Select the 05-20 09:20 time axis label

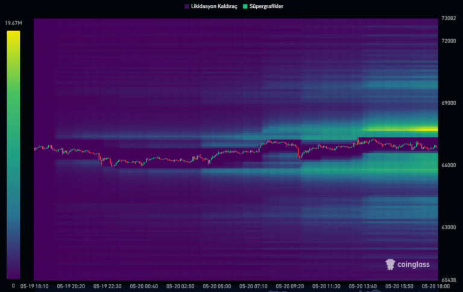[290, 287]
